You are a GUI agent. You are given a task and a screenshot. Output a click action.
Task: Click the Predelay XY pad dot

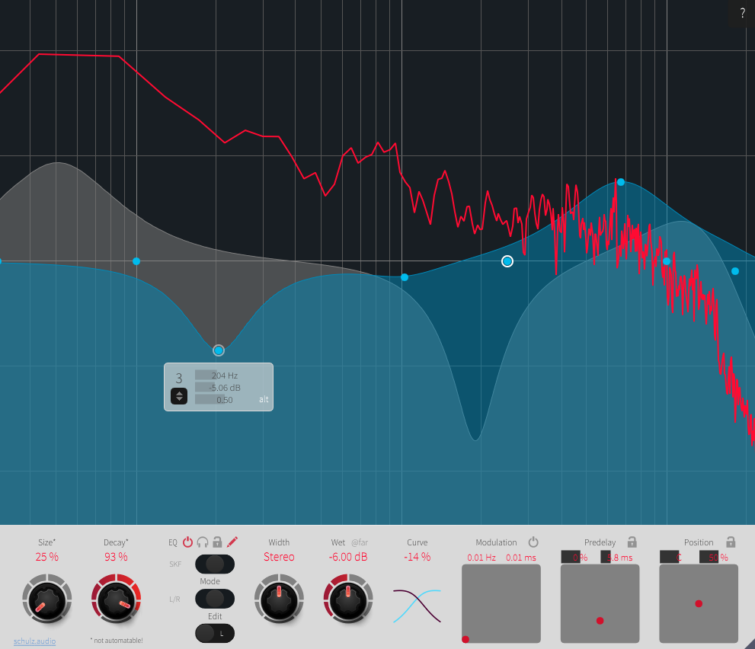coord(600,621)
